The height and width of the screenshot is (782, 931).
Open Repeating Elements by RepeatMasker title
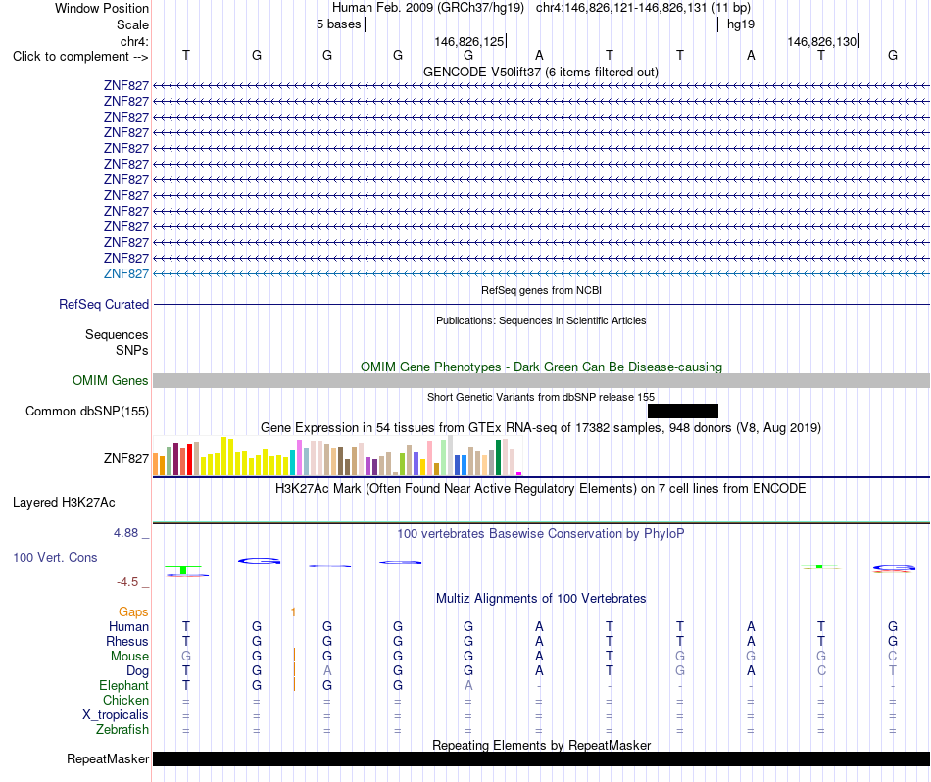click(x=541, y=745)
